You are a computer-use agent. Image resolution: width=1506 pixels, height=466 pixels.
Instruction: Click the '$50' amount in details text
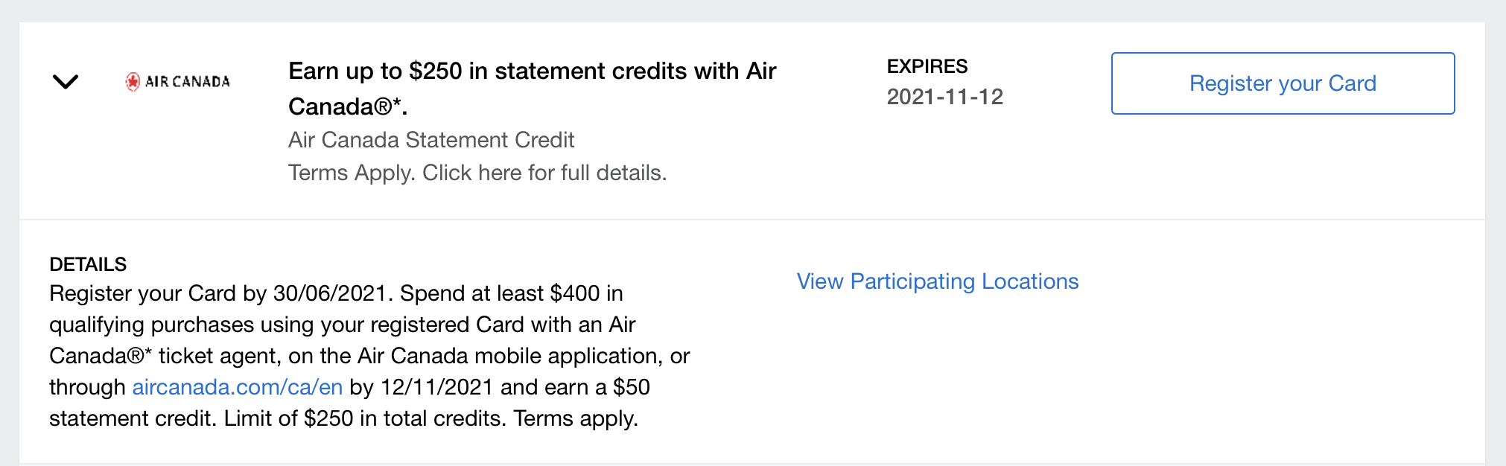coord(631,387)
